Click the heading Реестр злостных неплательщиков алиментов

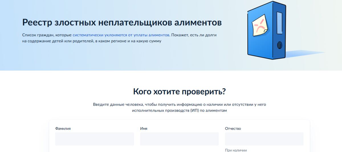(x=122, y=23)
